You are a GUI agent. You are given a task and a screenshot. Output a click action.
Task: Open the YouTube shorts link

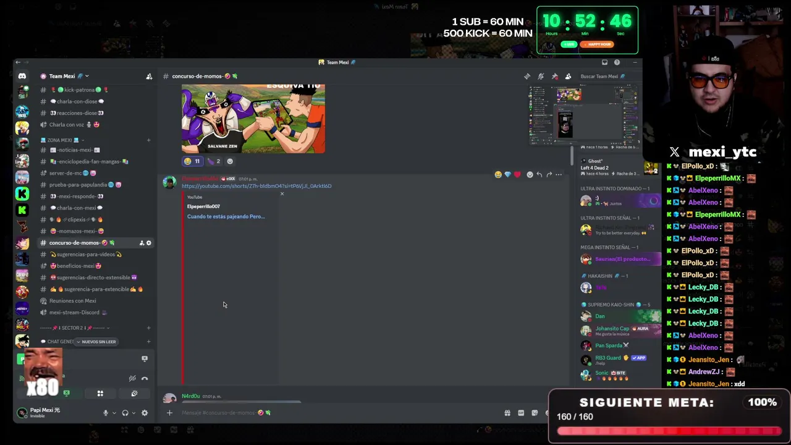[x=256, y=186]
